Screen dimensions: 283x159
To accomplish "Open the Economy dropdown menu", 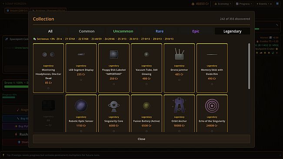I will (223, 4).
